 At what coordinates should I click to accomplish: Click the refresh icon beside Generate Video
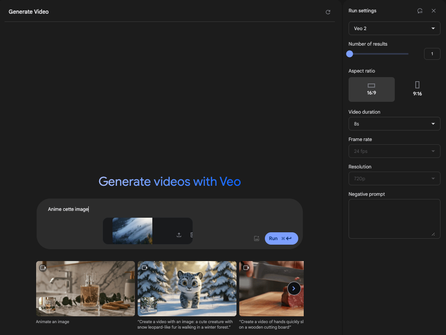(328, 12)
